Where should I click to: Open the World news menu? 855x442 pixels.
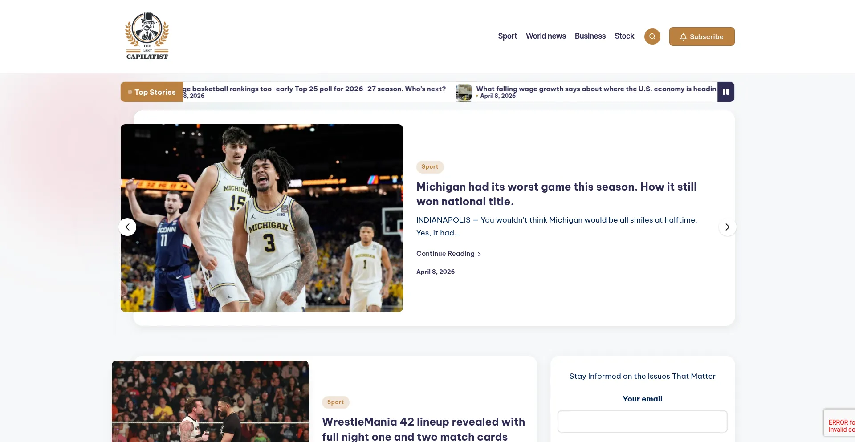546,36
